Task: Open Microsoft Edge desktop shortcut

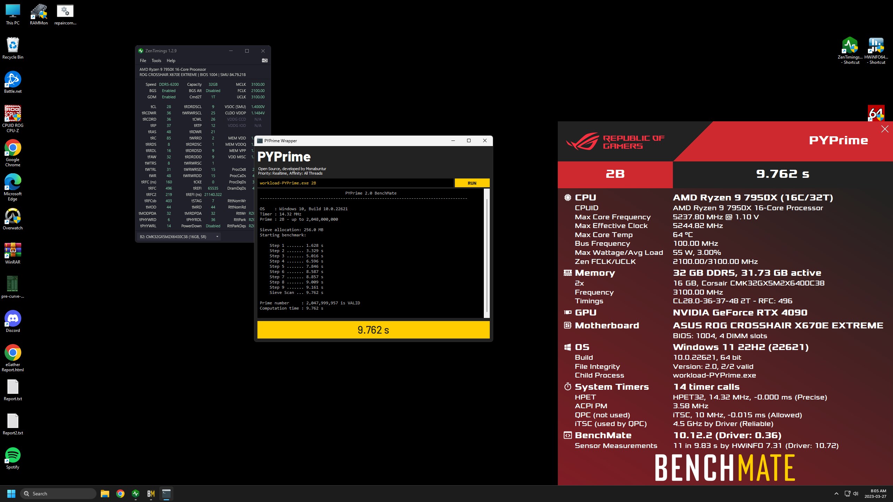Action: coord(13,188)
